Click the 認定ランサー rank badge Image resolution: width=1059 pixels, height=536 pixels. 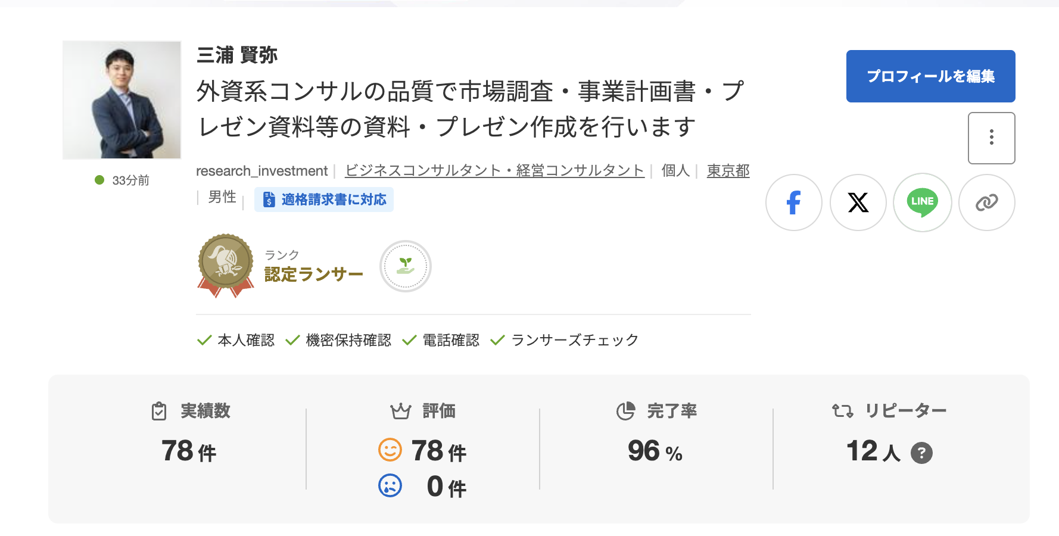point(226,264)
